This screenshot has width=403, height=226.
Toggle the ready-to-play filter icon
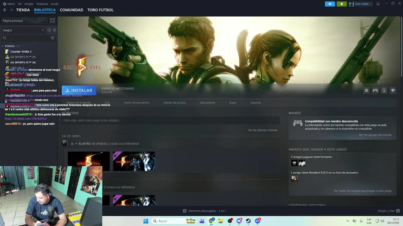(54, 30)
